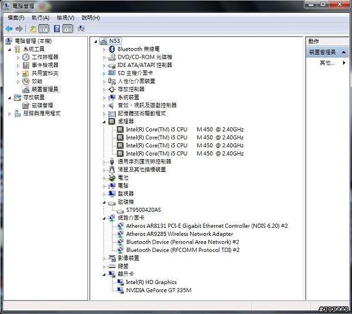Select the IDE ATA/ATAPI 控制器 icon
The width and height of the screenshot is (352, 314).
pos(112,65)
